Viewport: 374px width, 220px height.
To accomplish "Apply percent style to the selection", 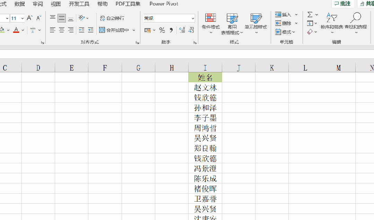I will pyautogui.click(x=162, y=30).
